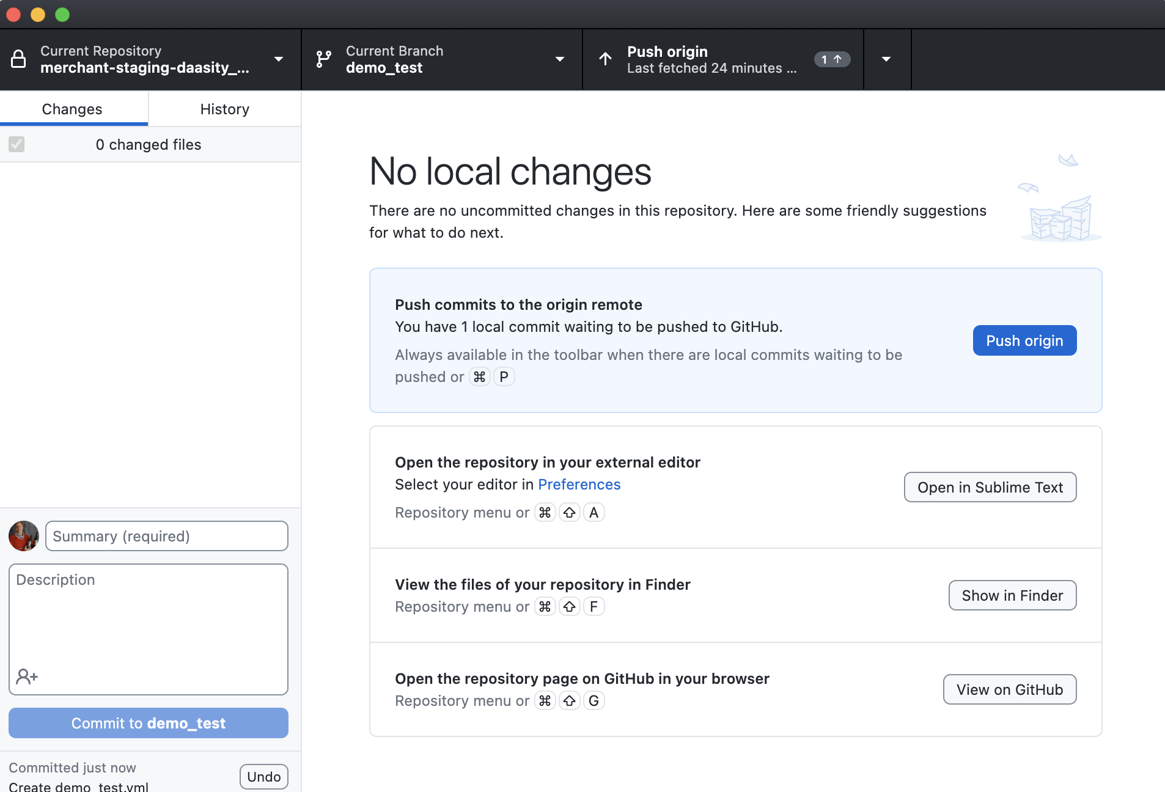
Task: Click the Show in Finder button
Action: point(1012,595)
